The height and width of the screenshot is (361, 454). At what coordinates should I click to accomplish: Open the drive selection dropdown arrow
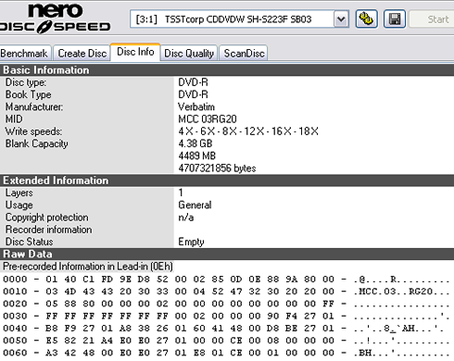pos(341,19)
